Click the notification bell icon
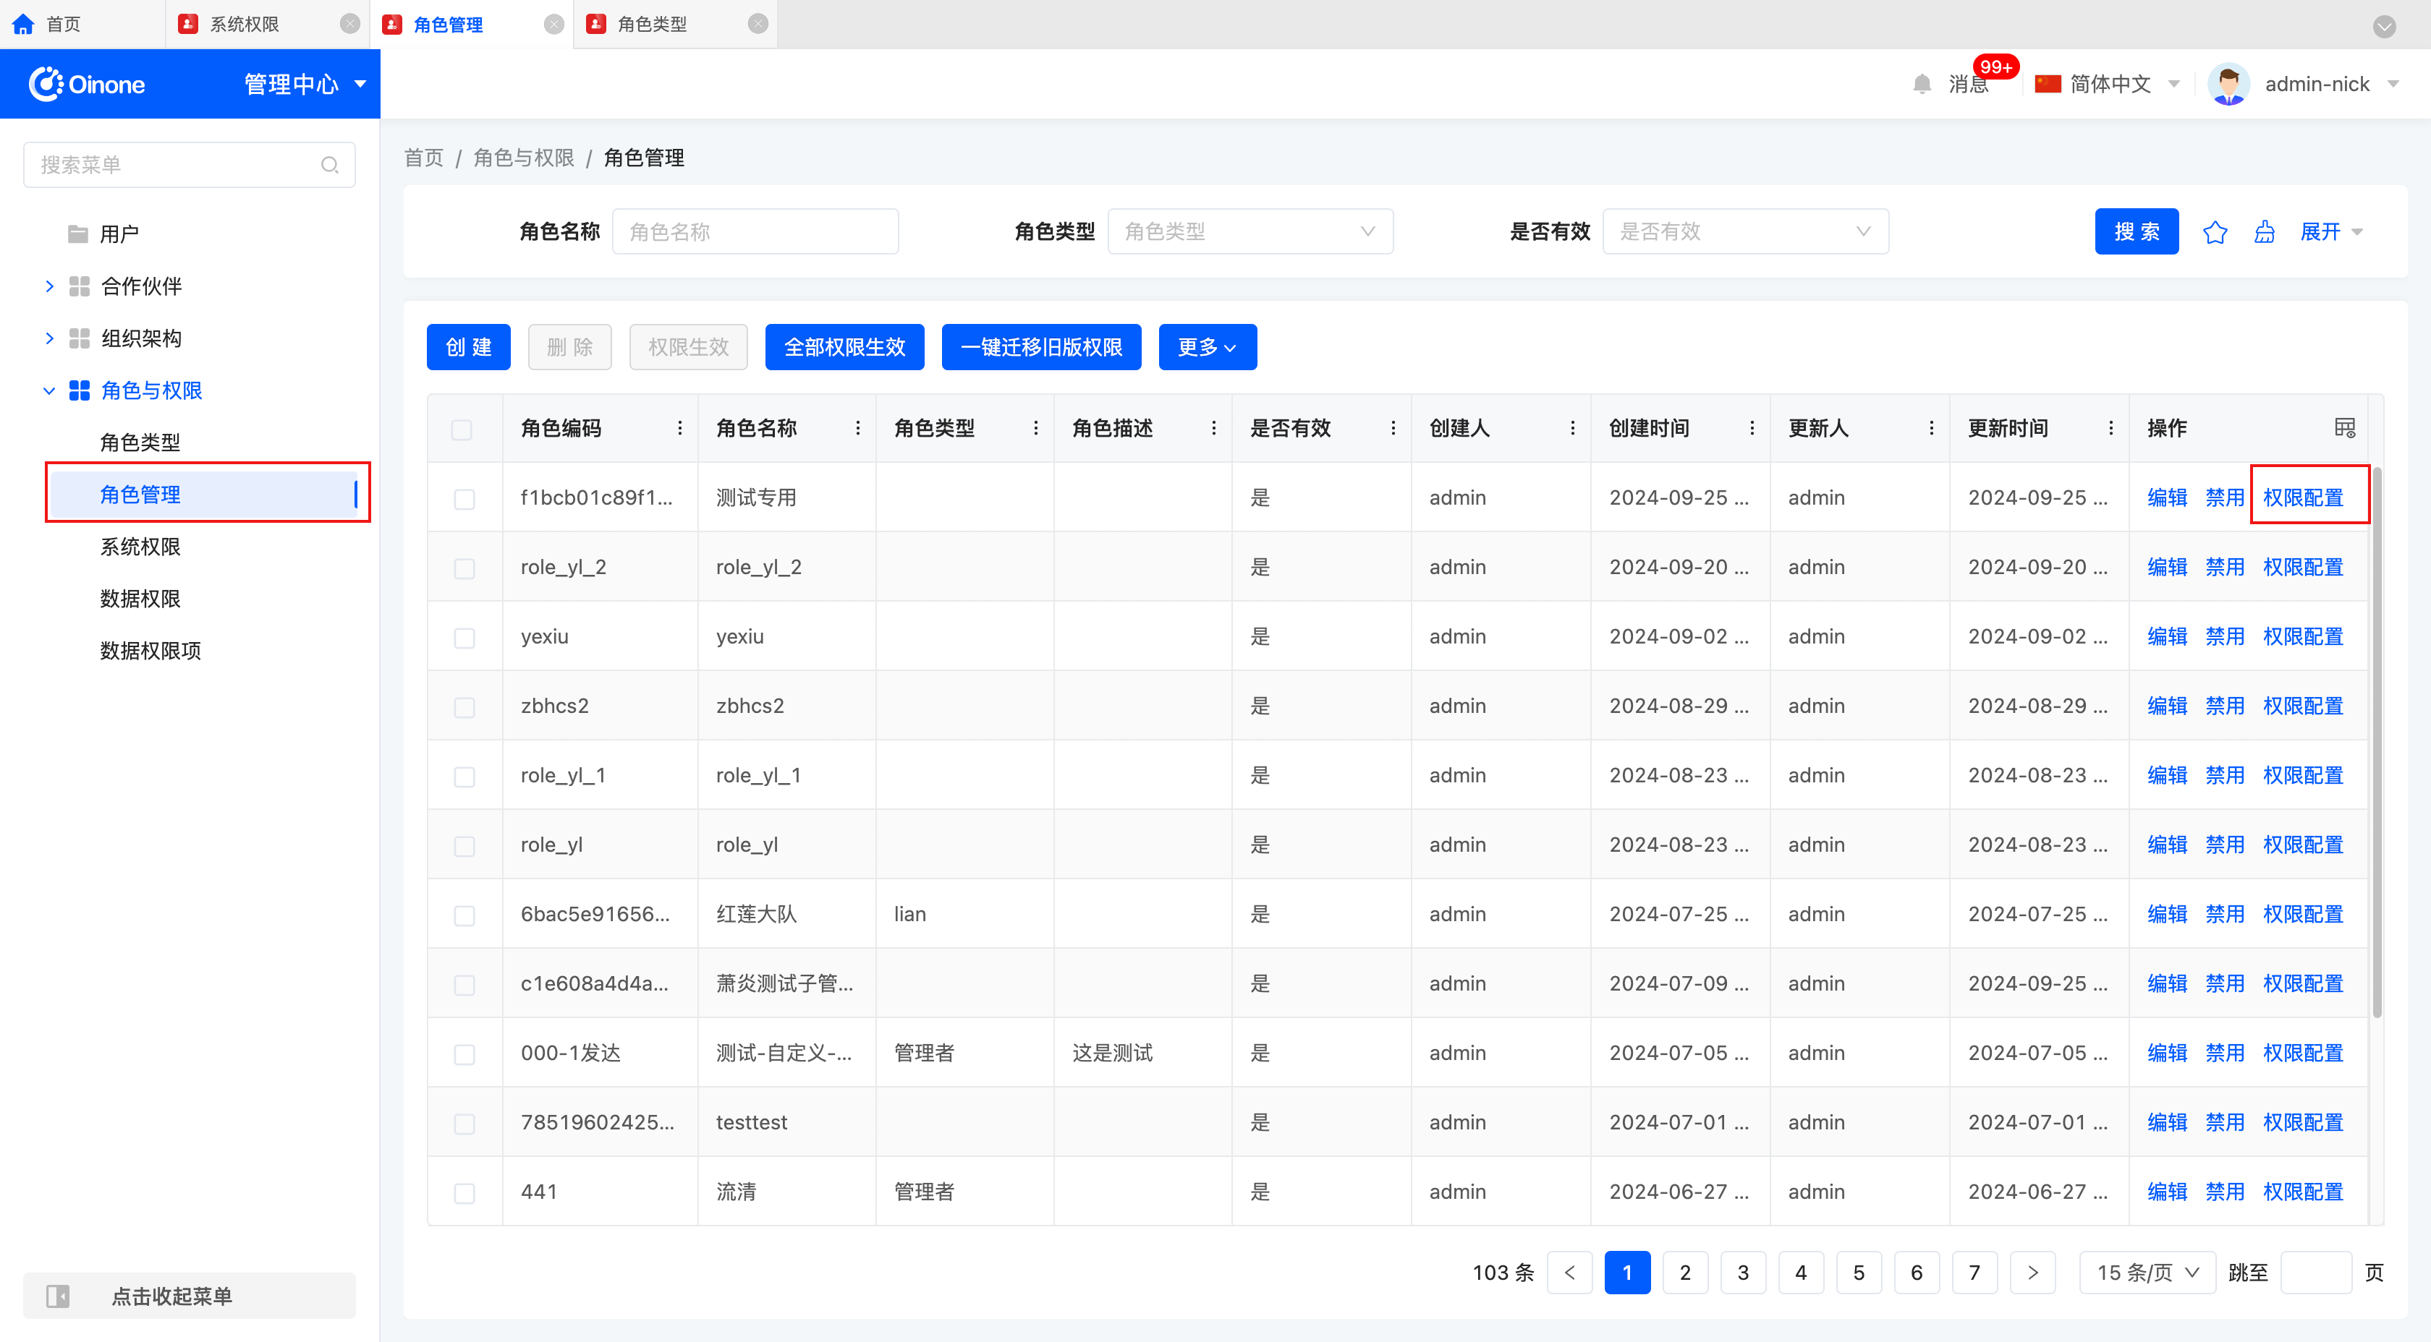 [1922, 84]
